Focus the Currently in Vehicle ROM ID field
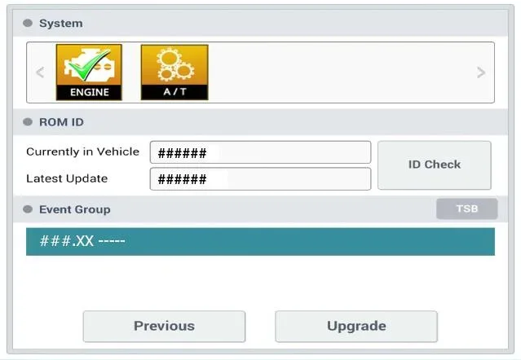521x360 pixels. click(x=261, y=152)
